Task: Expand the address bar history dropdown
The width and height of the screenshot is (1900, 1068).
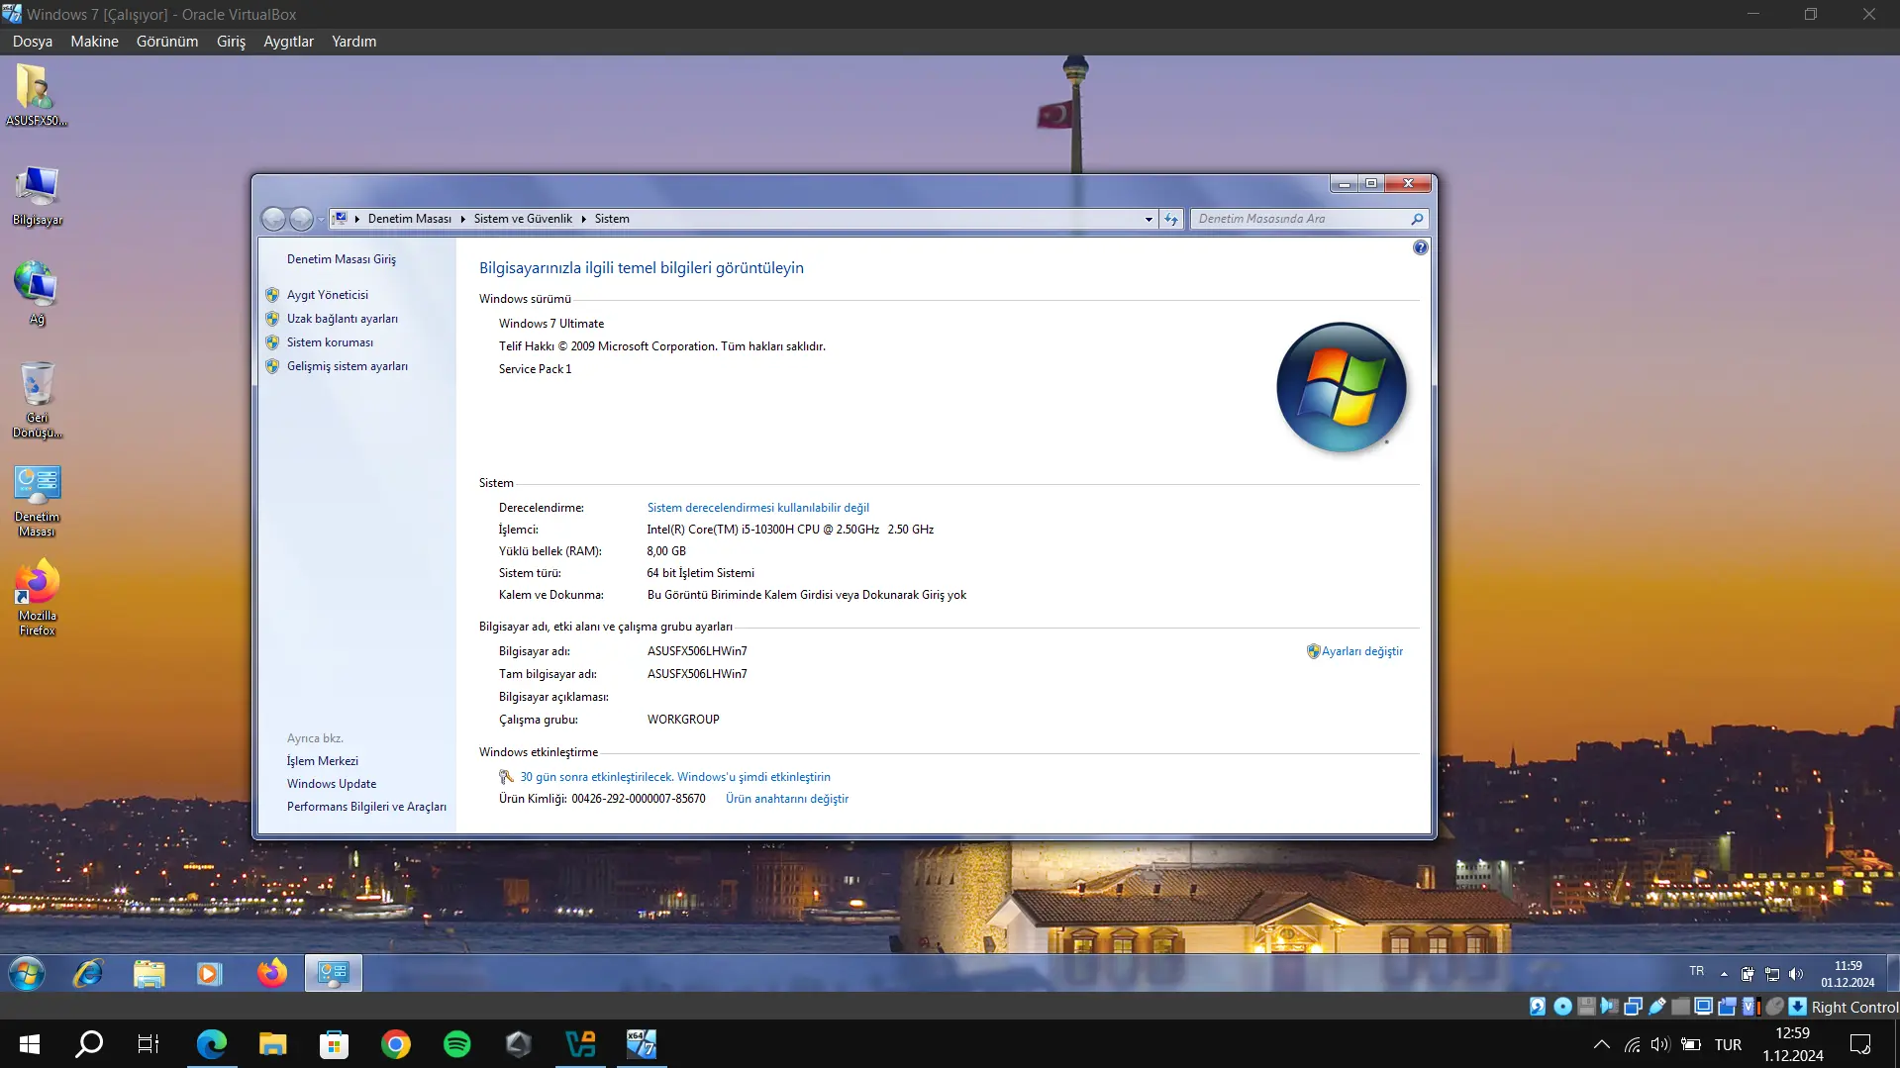Action: (x=1149, y=219)
